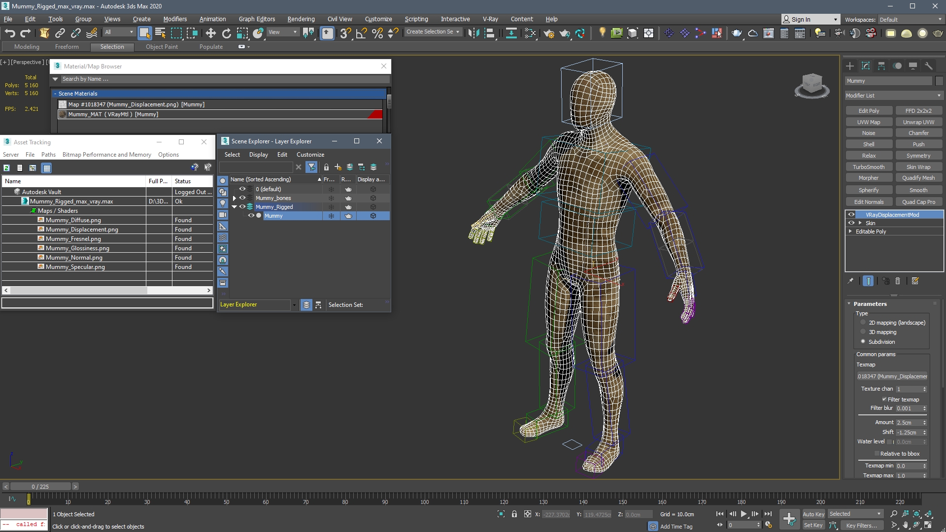Image resolution: width=946 pixels, height=532 pixels.
Task: Click the Search by Name field
Action: pos(224,79)
